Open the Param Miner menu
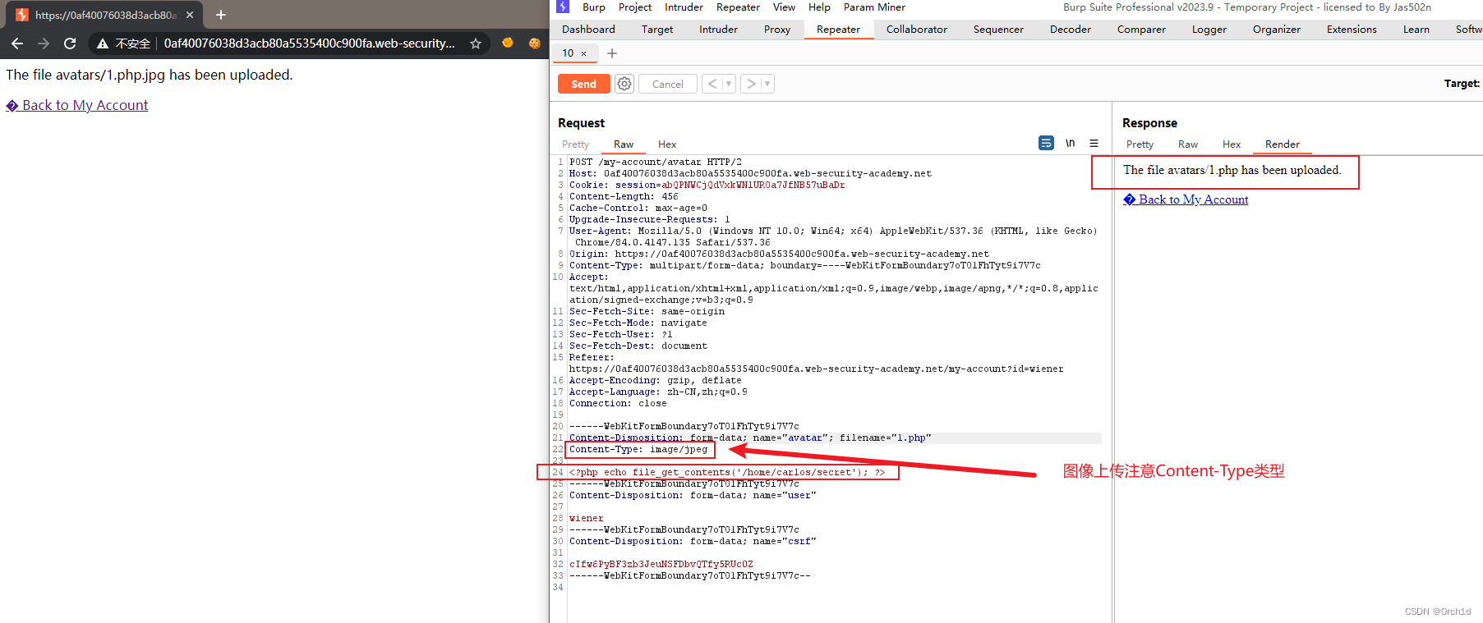1483x623 pixels. click(x=874, y=7)
